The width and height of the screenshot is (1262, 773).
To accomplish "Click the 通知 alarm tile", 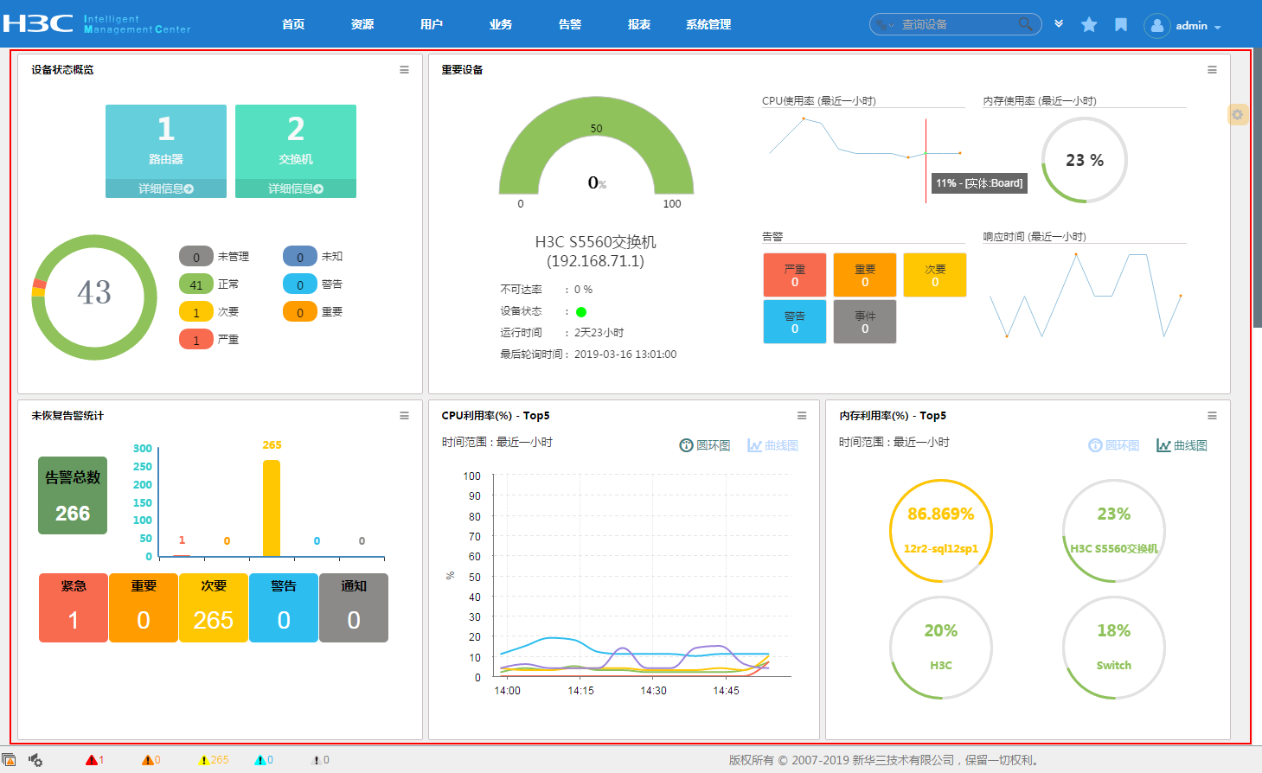I will point(354,608).
